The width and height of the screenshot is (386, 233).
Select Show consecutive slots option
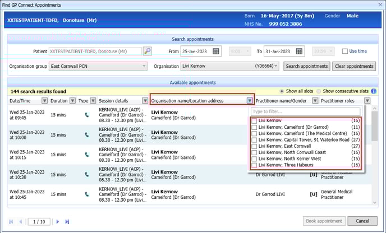click(x=319, y=91)
